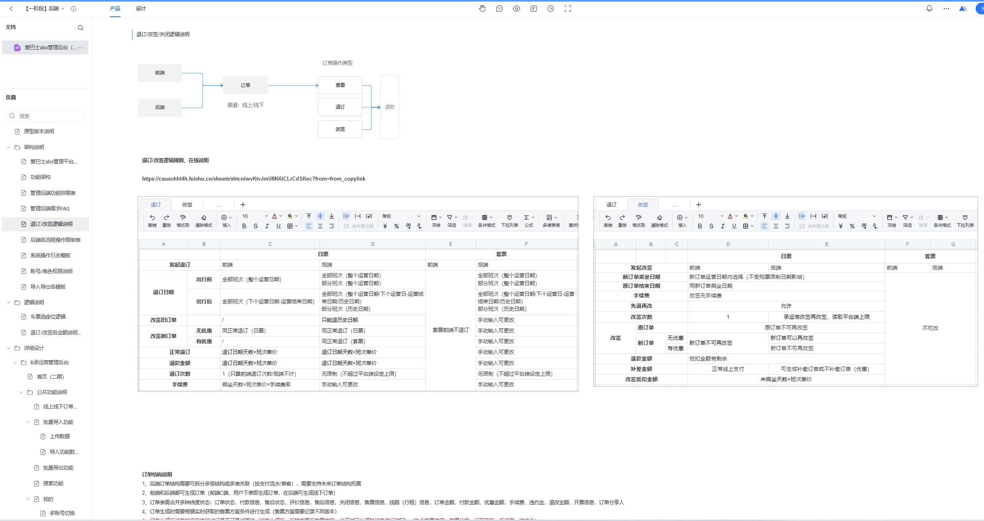Toggle middle vertical align in left spreadsheet
This screenshot has width=984, height=521.
pos(320,216)
